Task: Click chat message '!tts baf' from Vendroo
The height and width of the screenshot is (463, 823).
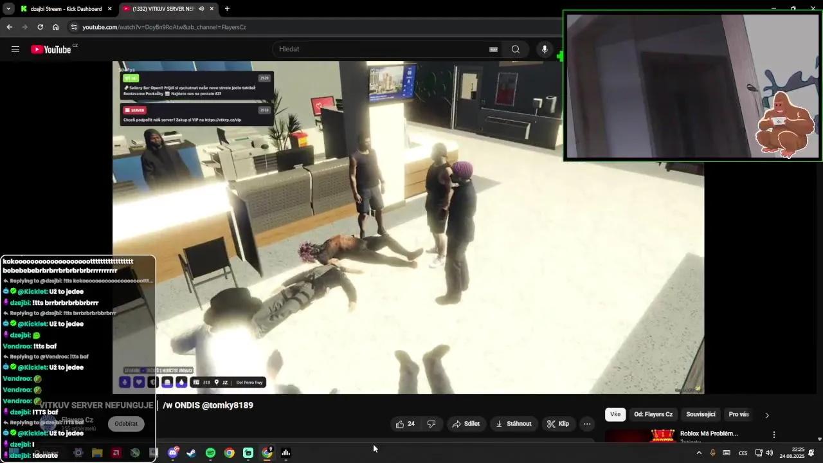Action: [x=45, y=346]
